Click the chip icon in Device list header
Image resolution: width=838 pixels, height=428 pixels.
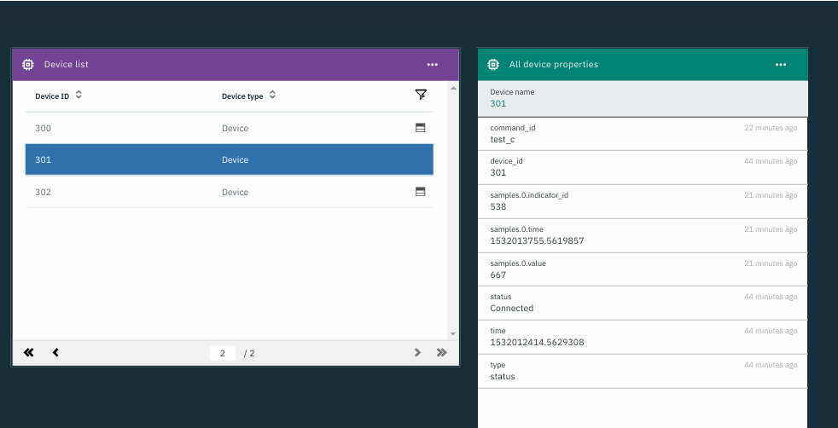point(28,65)
